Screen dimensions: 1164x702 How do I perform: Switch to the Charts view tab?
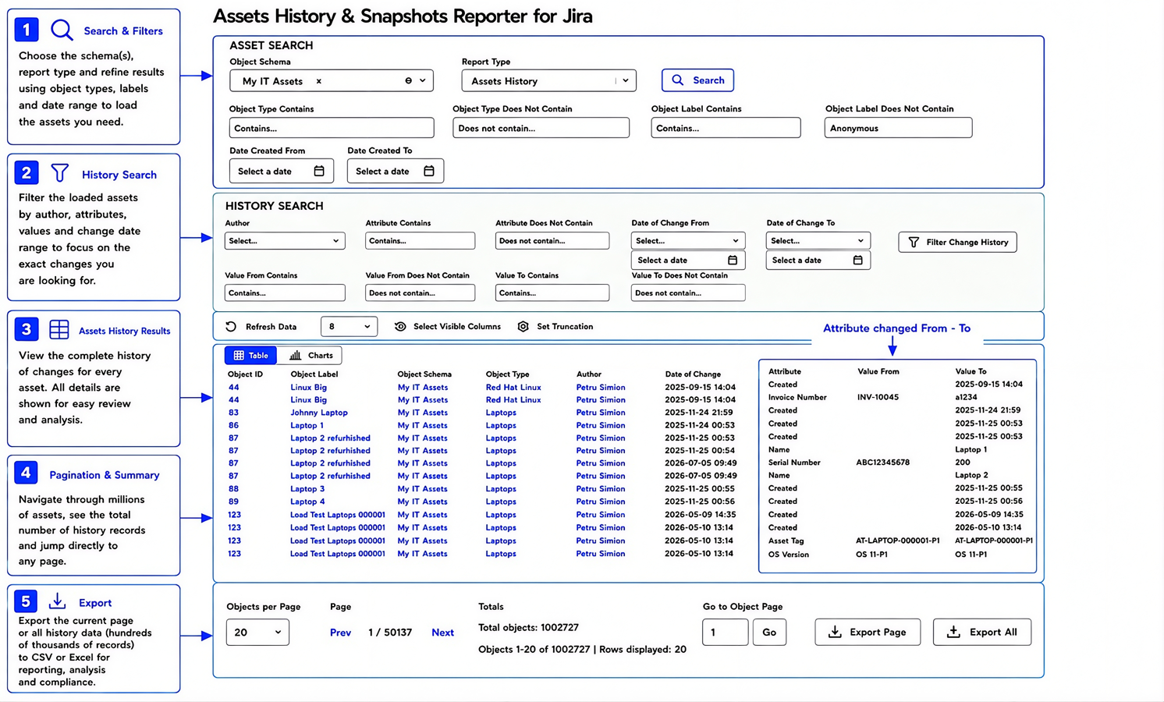click(311, 356)
